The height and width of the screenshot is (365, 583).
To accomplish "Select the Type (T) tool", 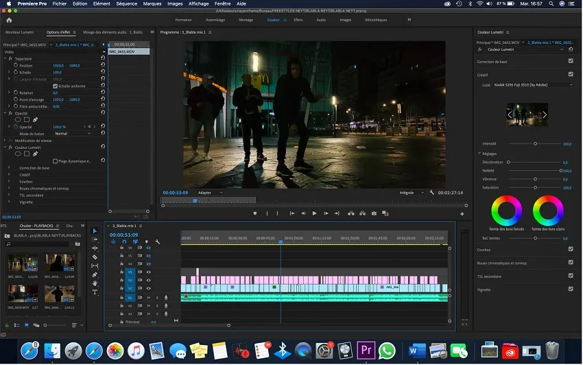I will (95, 292).
